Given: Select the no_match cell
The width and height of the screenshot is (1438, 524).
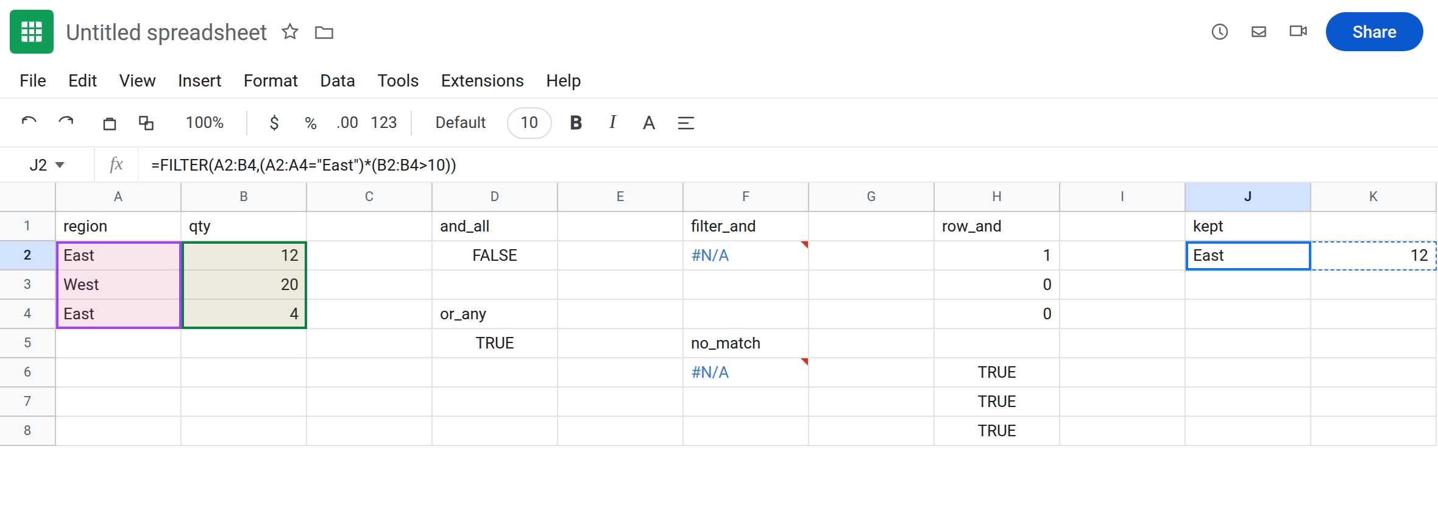Looking at the screenshot, I should click(746, 343).
